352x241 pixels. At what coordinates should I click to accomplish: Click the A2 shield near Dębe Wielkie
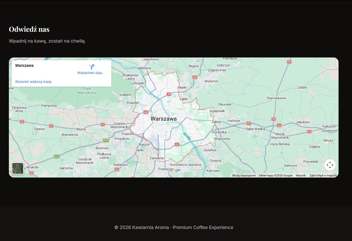tap(249, 123)
